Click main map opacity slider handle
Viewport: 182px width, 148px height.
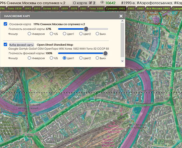point(86,29)
